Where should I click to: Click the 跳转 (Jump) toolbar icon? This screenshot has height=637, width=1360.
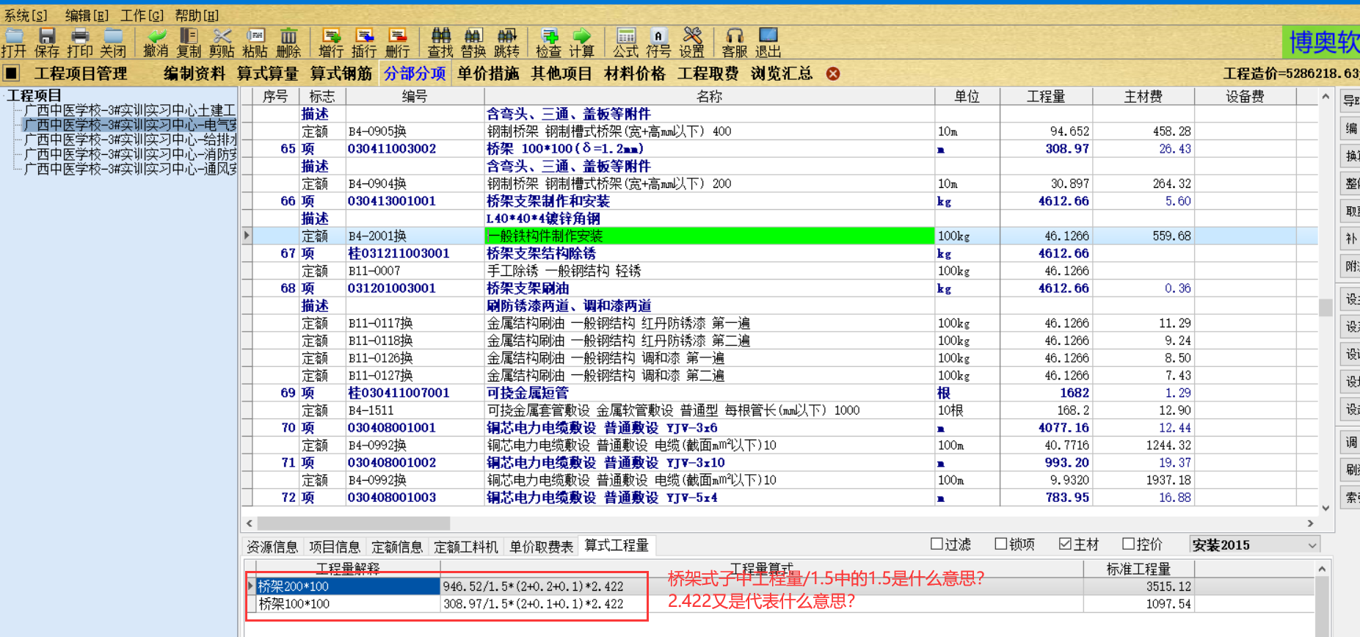(x=506, y=43)
